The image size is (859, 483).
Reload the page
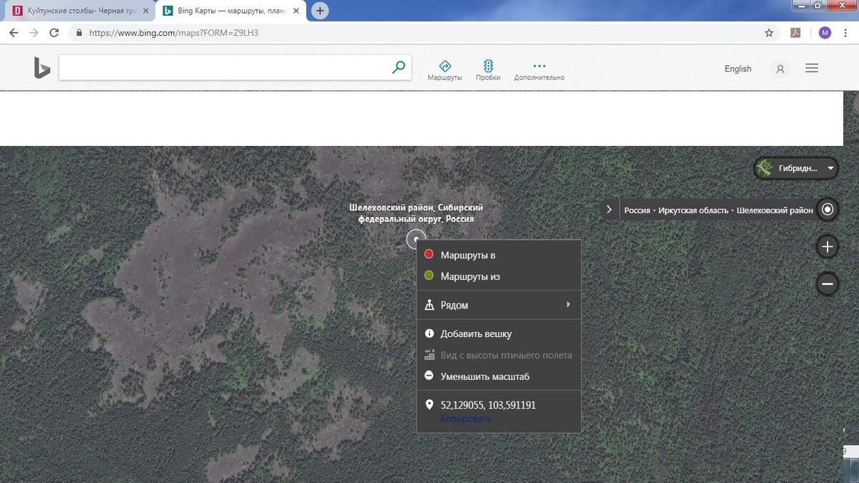54,33
